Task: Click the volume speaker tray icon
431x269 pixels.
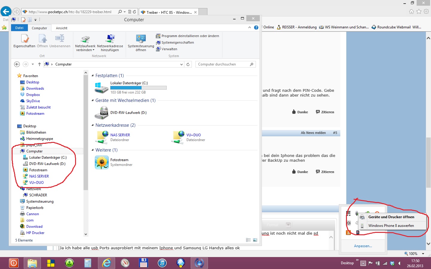Action: point(399,263)
